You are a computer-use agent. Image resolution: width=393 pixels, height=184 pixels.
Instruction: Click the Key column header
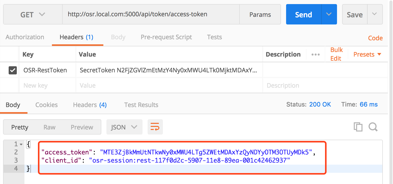(x=28, y=55)
